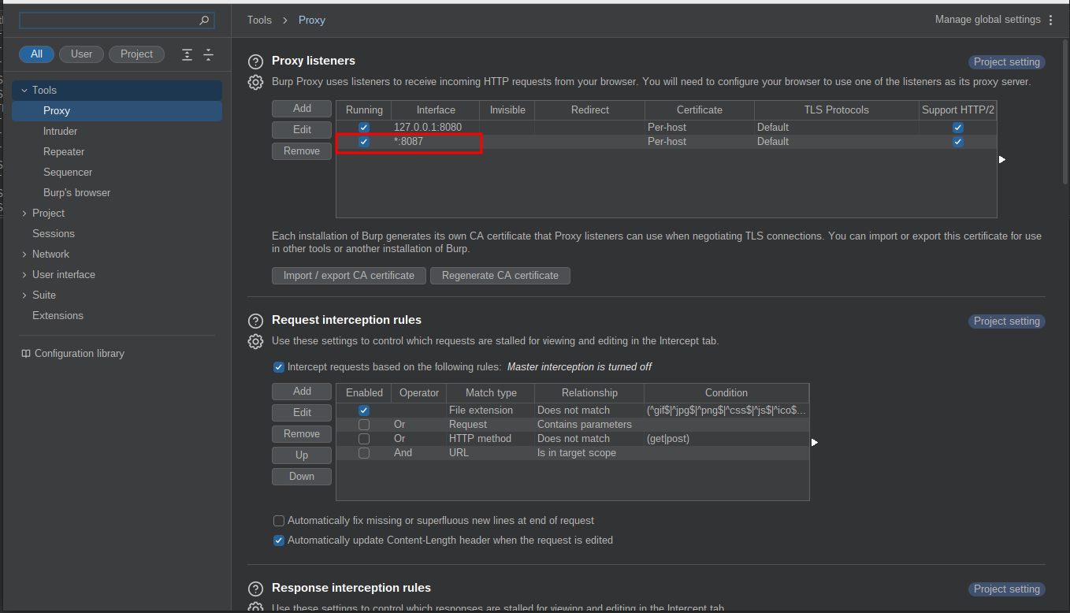Image resolution: width=1070 pixels, height=613 pixels.
Task: Enable automatically fix missing new lines option
Action: 279,521
